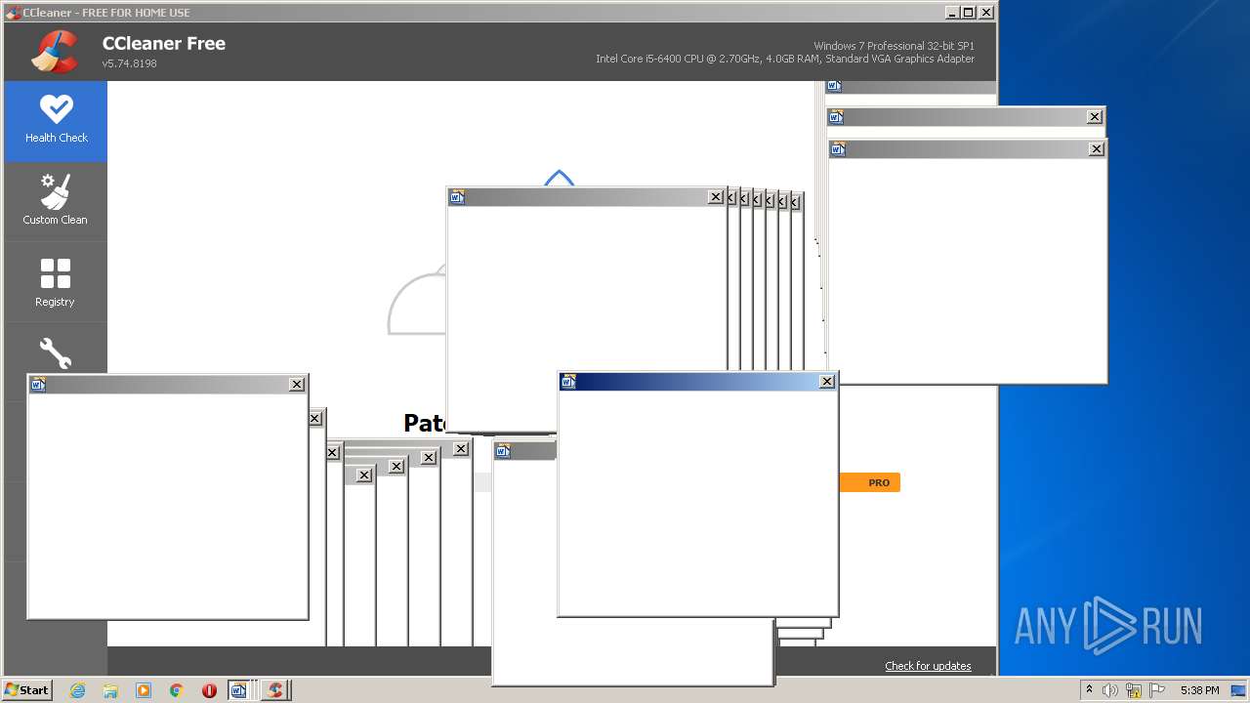Open the Health Check section in CCleaner
Viewport: 1250px width, 703px height.
tap(56, 121)
